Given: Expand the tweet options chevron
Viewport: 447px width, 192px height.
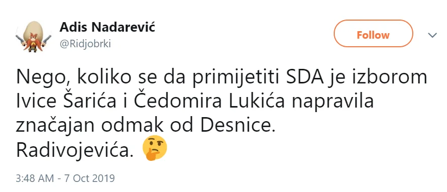Looking at the screenshot, I should click(432, 35).
